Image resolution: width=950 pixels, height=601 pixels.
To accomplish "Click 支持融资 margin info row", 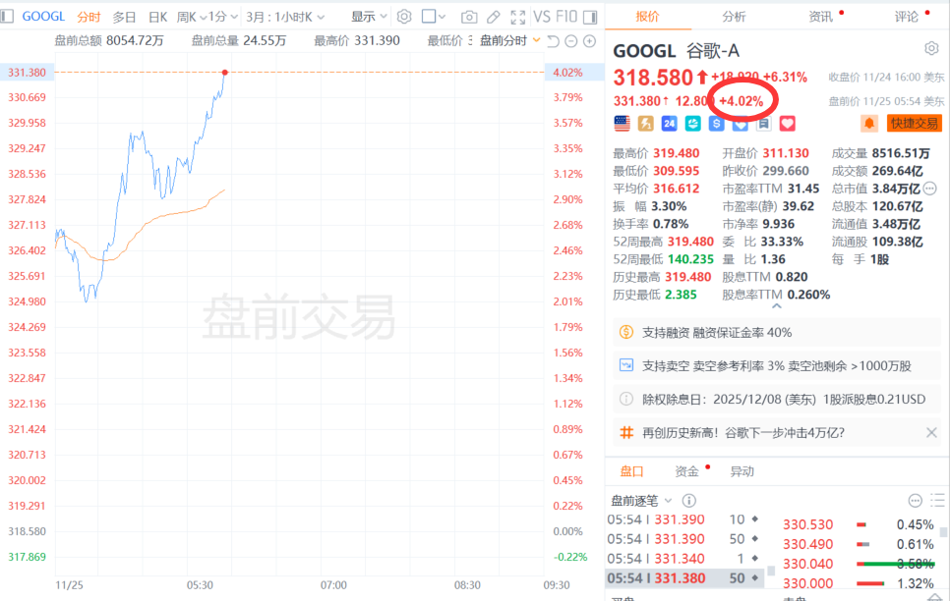I will 777,332.
